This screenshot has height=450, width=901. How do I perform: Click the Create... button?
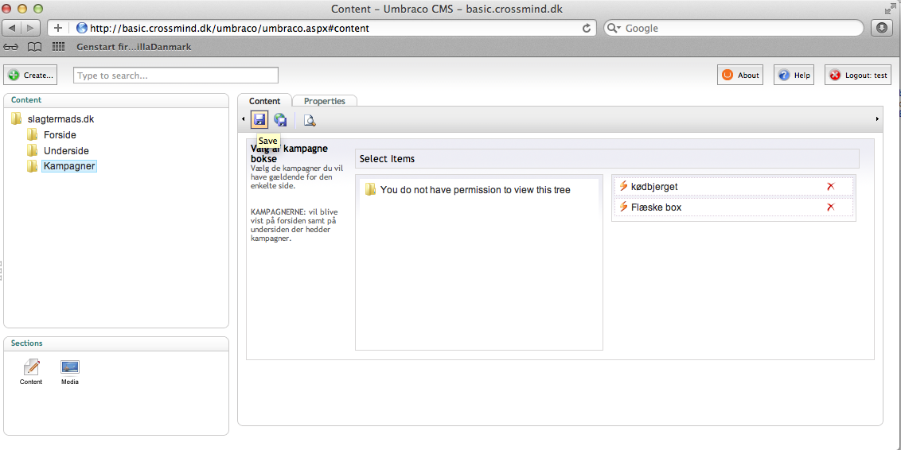pos(31,76)
